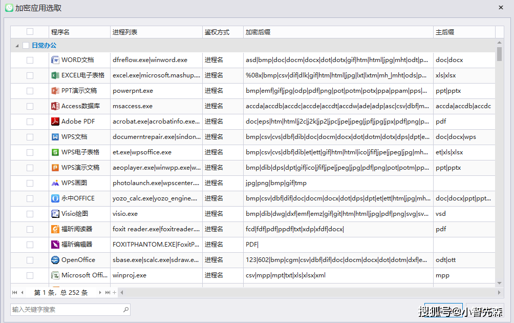Enable the checkbox for PPT演示文稿 row
Image resolution: width=514 pixels, height=323 pixels.
click(30, 91)
